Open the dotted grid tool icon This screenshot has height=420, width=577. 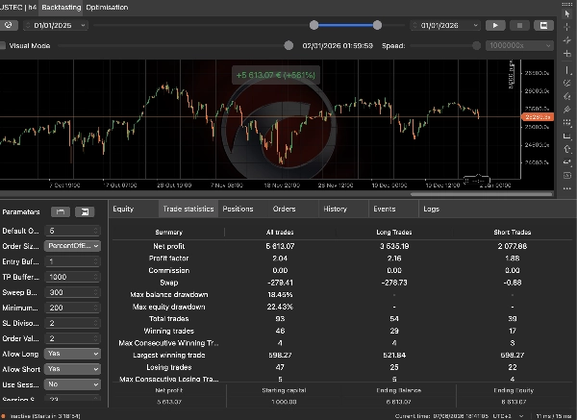click(567, 122)
